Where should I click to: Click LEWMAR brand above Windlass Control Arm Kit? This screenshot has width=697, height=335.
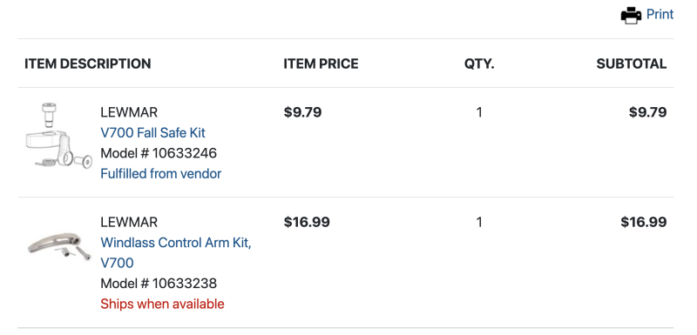[129, 222]
